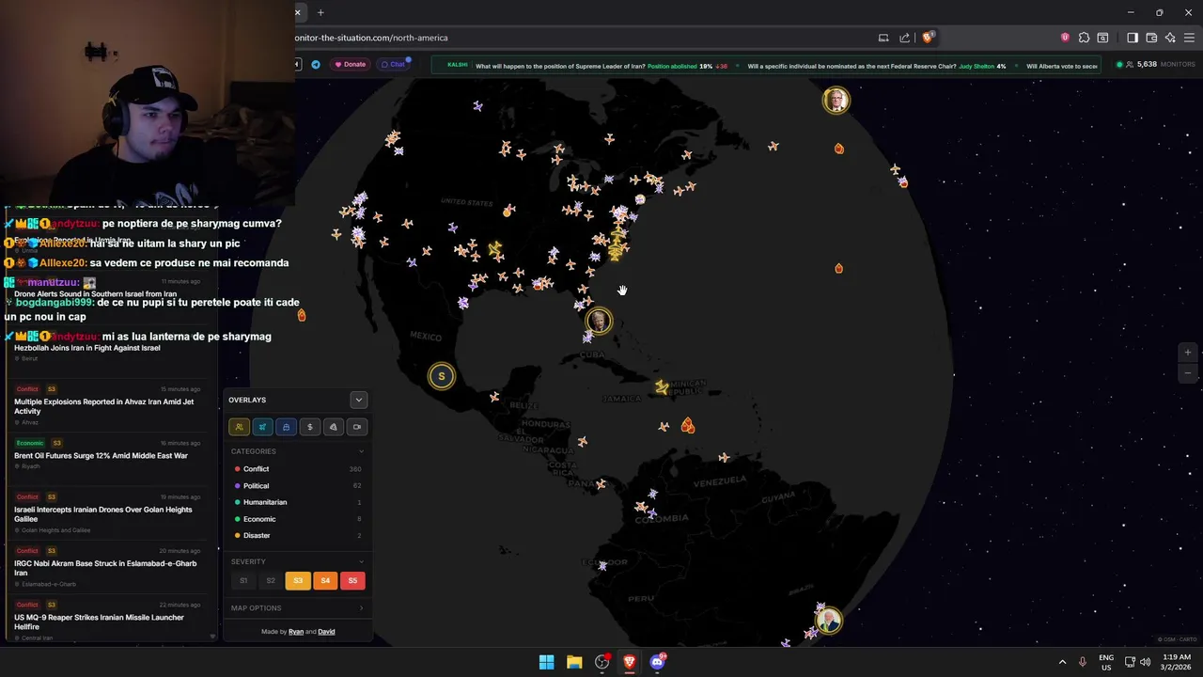This screenshot has height=677, width=1203.
Task: Click the 5,638 monitors counter
Action: (1155, 65)
